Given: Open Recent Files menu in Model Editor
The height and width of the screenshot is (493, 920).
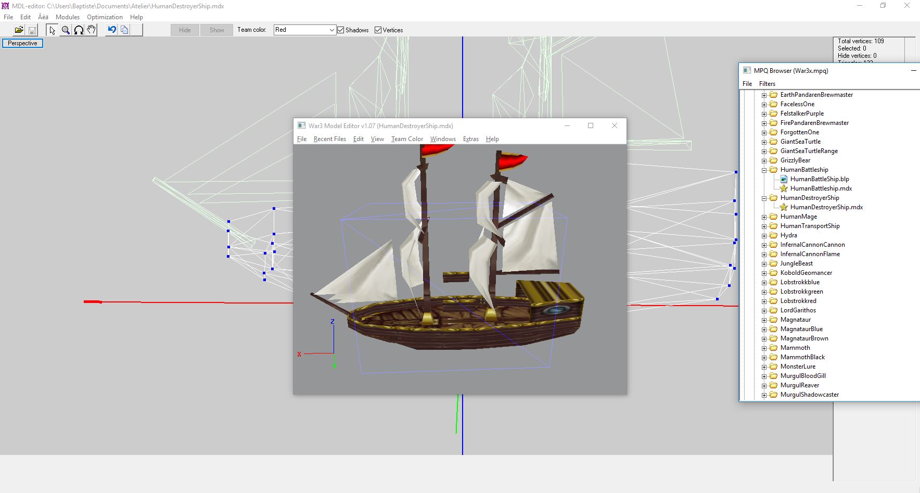Looking at the screenshot, I should [x=329, y=139].
